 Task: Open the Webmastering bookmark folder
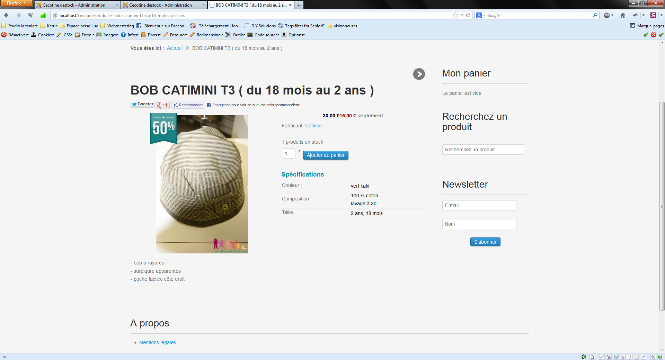coord(117,26)
